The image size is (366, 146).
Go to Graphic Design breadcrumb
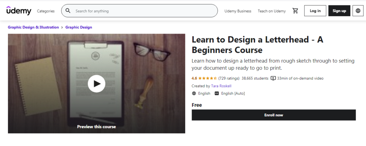point(79,27)
